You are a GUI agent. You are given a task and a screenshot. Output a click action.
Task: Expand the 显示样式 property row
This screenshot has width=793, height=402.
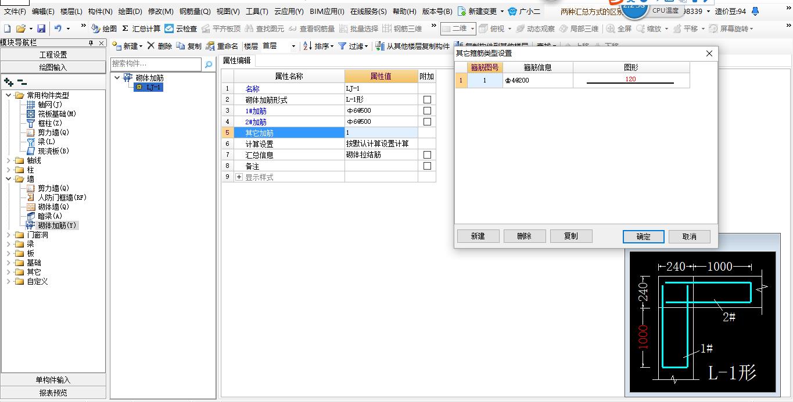(239, 177)
